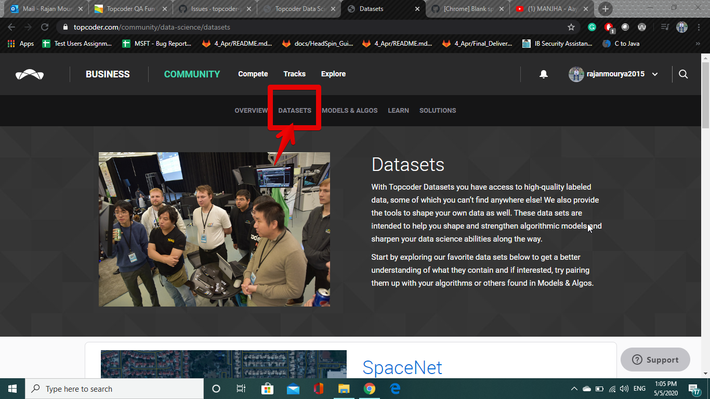Open the Explore menu
This screenshot has width=710, height=399.
pyautogui.click(x=333, y=74)
